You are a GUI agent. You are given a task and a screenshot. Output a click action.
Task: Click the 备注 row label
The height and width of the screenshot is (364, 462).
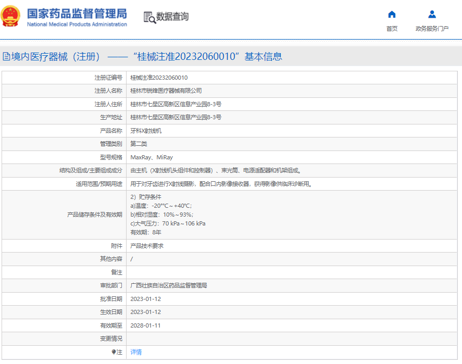click(x=117, y=272)
